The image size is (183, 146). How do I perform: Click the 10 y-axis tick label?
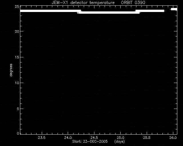pos(17,83)
